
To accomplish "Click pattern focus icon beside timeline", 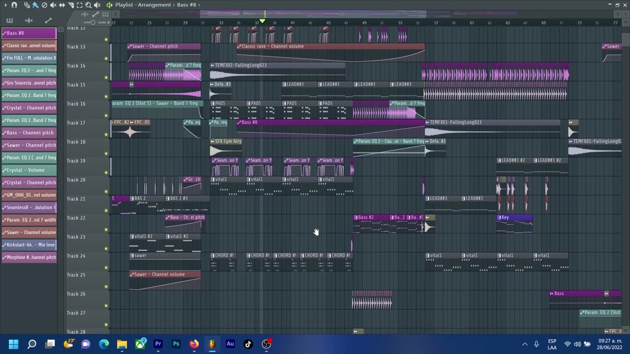I will point(105,14).
